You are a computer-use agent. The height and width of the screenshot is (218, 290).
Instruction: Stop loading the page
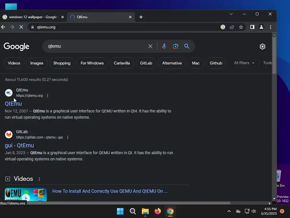coord(21,27)
